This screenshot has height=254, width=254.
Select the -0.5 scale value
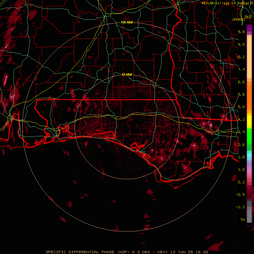click(x=240, y=195)
